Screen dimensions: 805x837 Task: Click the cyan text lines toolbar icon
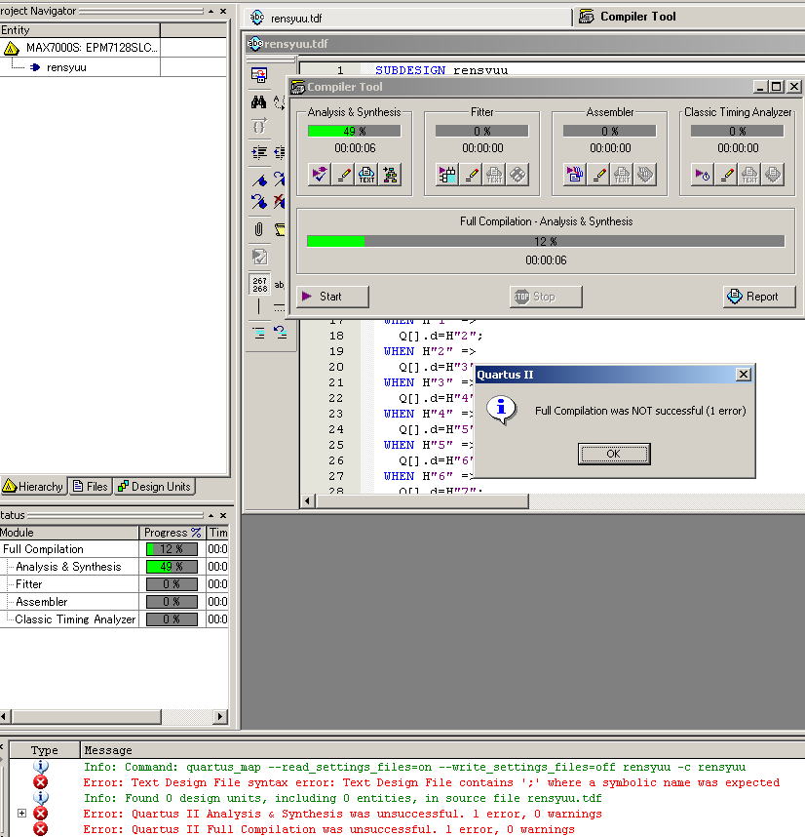[259, 334]
